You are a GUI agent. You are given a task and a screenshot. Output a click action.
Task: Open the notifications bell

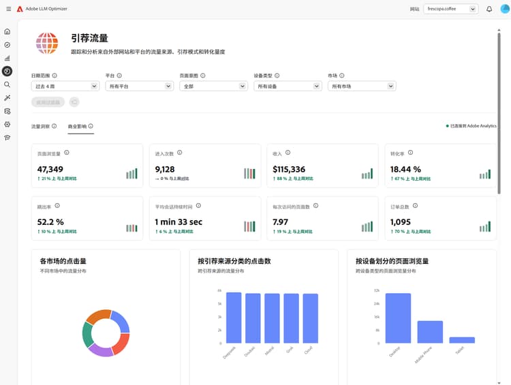[x=489, y=9]
